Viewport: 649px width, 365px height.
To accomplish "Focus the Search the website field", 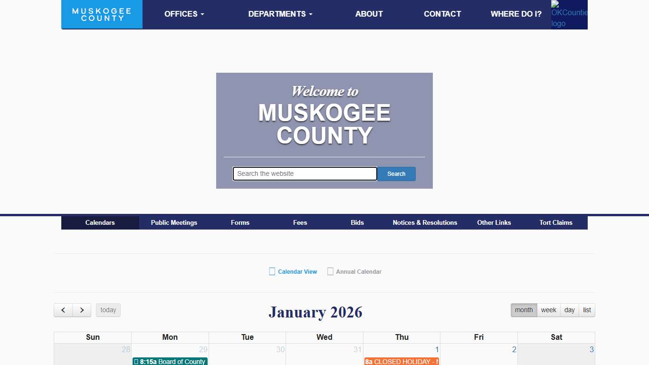I will click(x=305, y=174).
